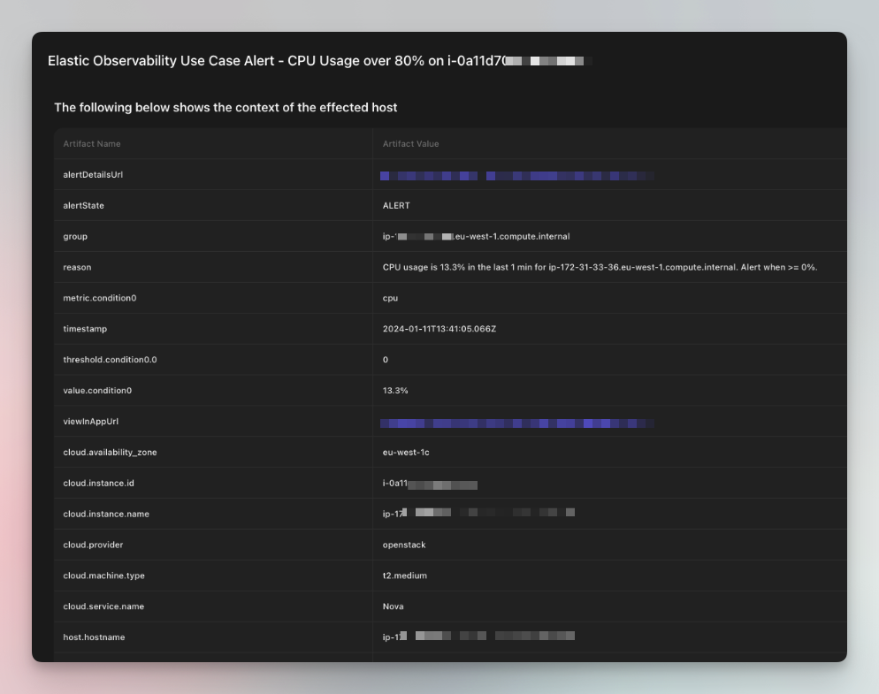879x694 pixels.
Task: Click the Artifact Value column header
Action: click(x=411, y=144)
